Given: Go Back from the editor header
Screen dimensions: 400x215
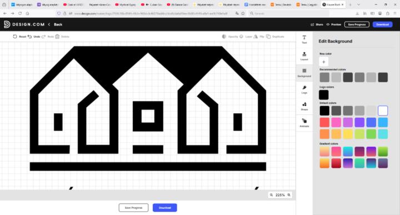Looking at the screenshot, I should pyautogui.click(x=56, y=24).
